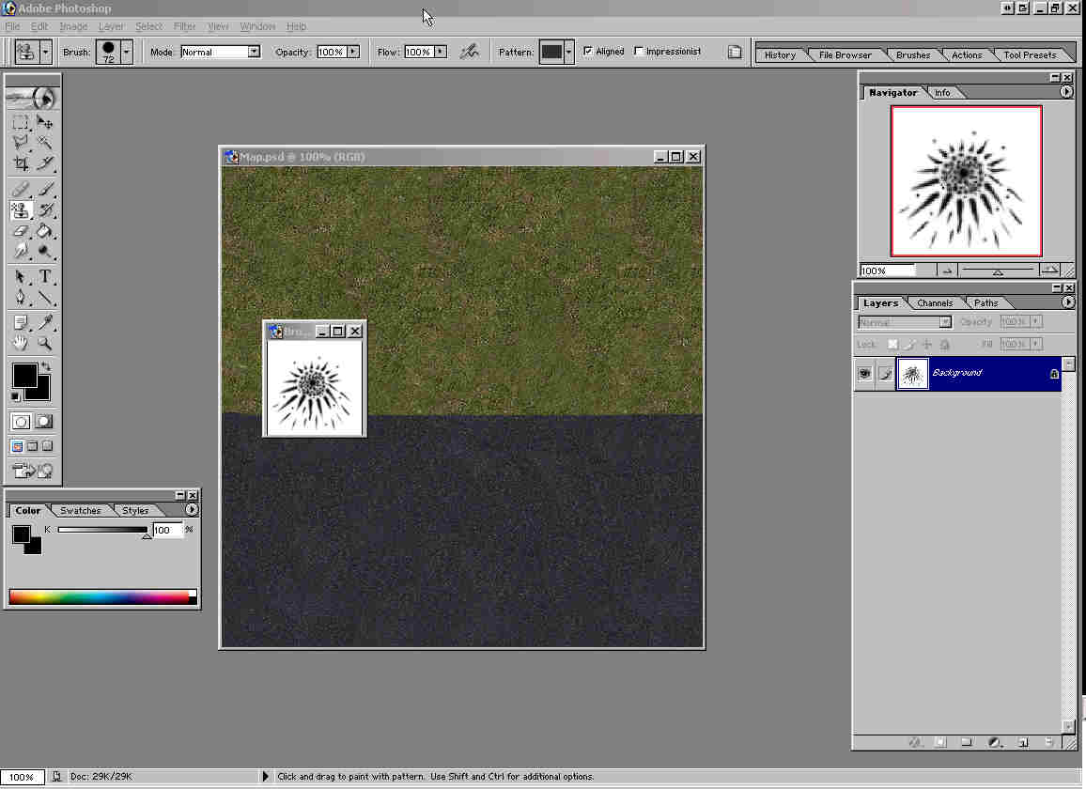Viewport: 1086px width, 789px height.
Task: Select the Crop tool
Action: (20, 163)
